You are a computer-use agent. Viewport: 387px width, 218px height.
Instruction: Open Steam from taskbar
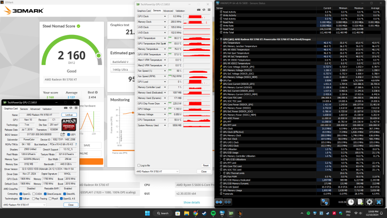(204, 213)
